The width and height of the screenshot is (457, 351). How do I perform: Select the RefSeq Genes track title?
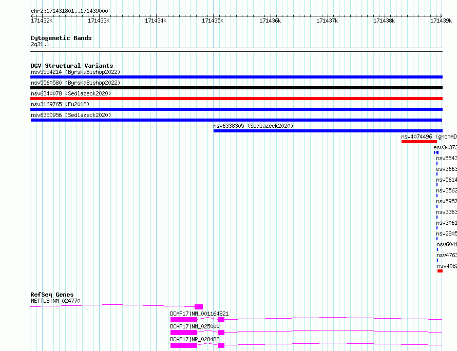click(x=52, y=295)
